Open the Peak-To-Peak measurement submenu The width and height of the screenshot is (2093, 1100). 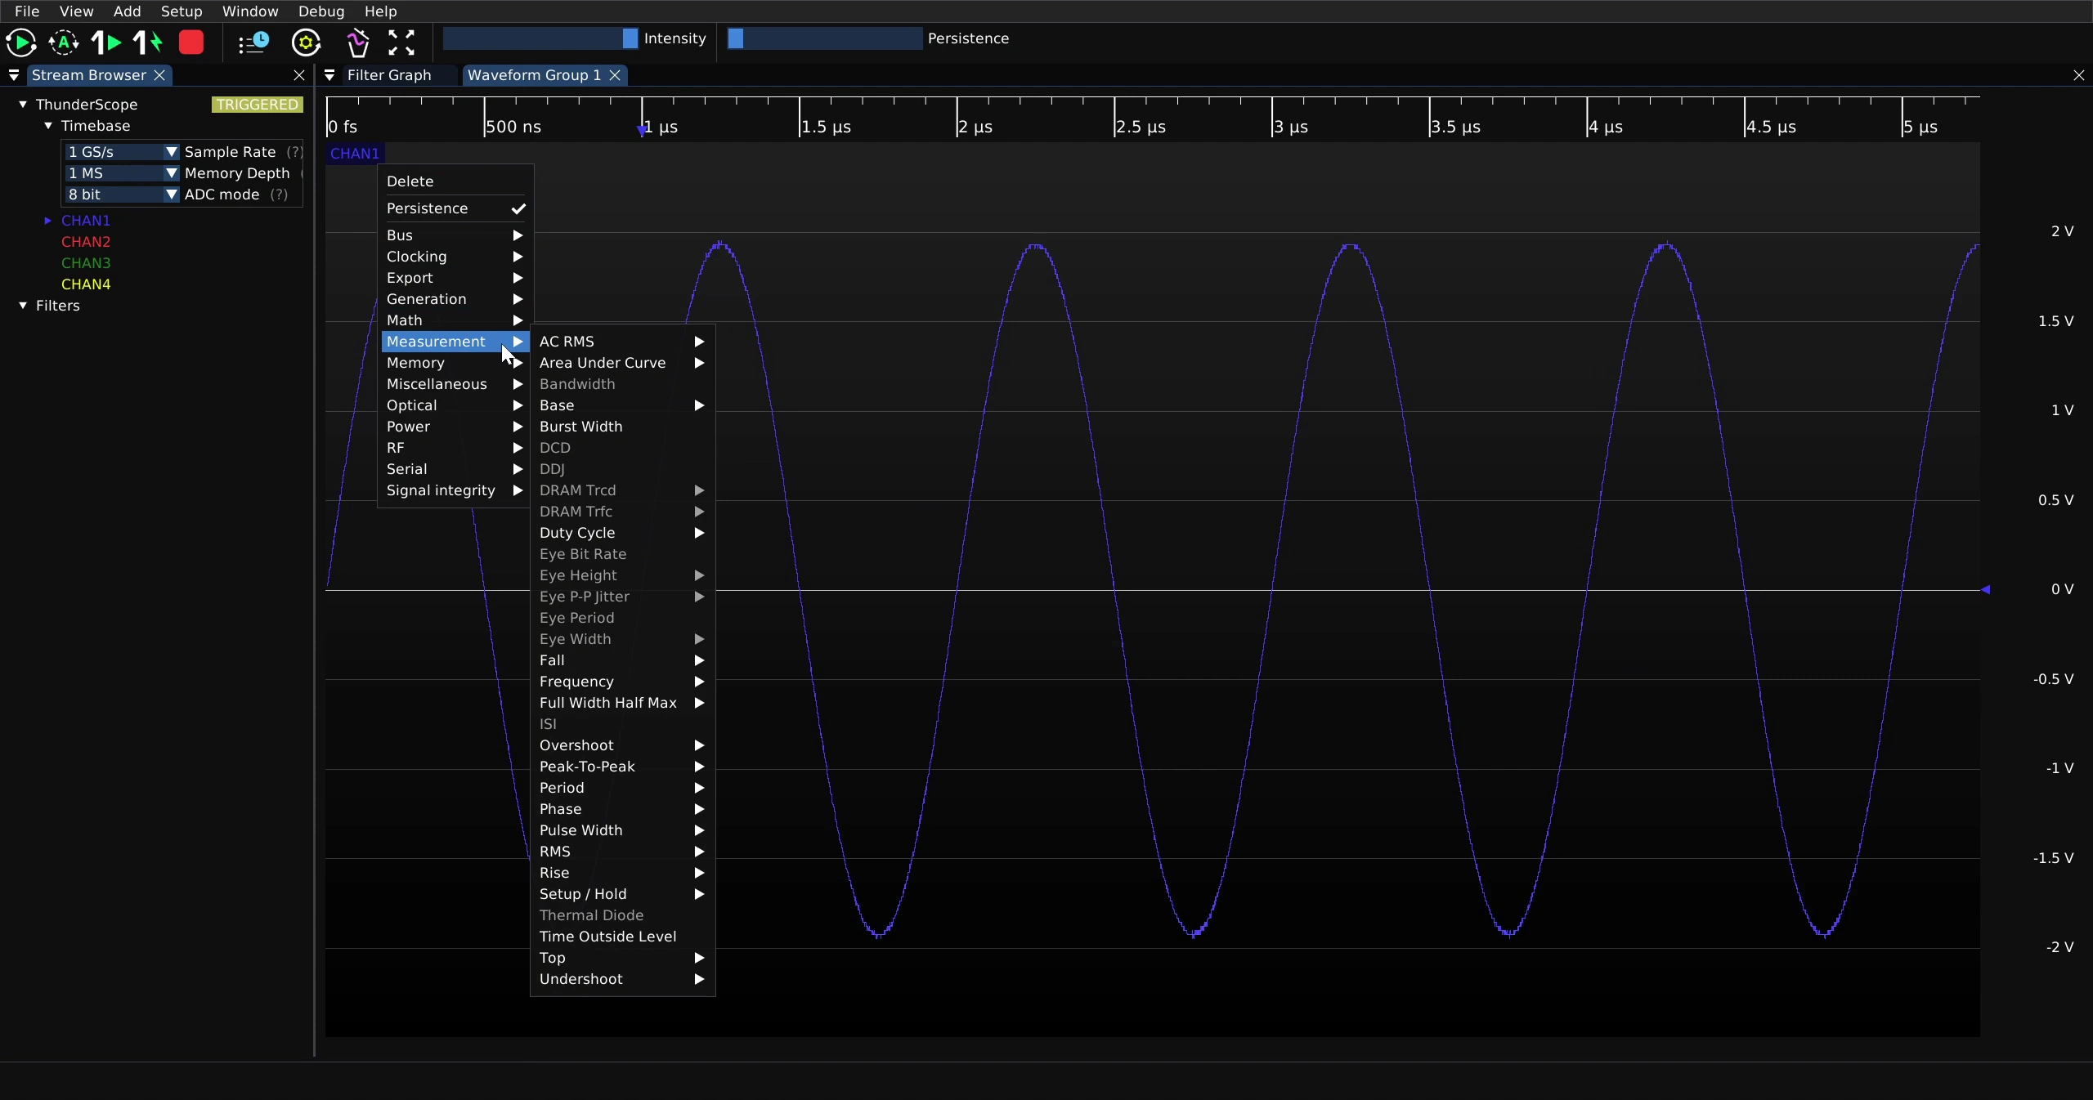[x=622, y=767]
